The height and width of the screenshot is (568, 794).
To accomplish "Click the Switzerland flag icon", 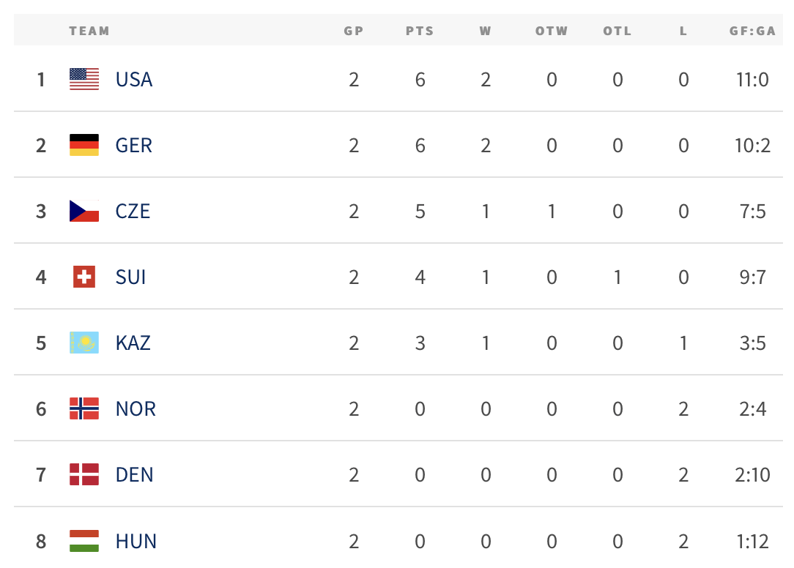I will tap(84, 277).
